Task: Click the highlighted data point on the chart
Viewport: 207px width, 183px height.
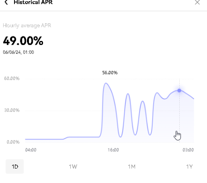Action: pyautogui.click(x=179, y=90)
